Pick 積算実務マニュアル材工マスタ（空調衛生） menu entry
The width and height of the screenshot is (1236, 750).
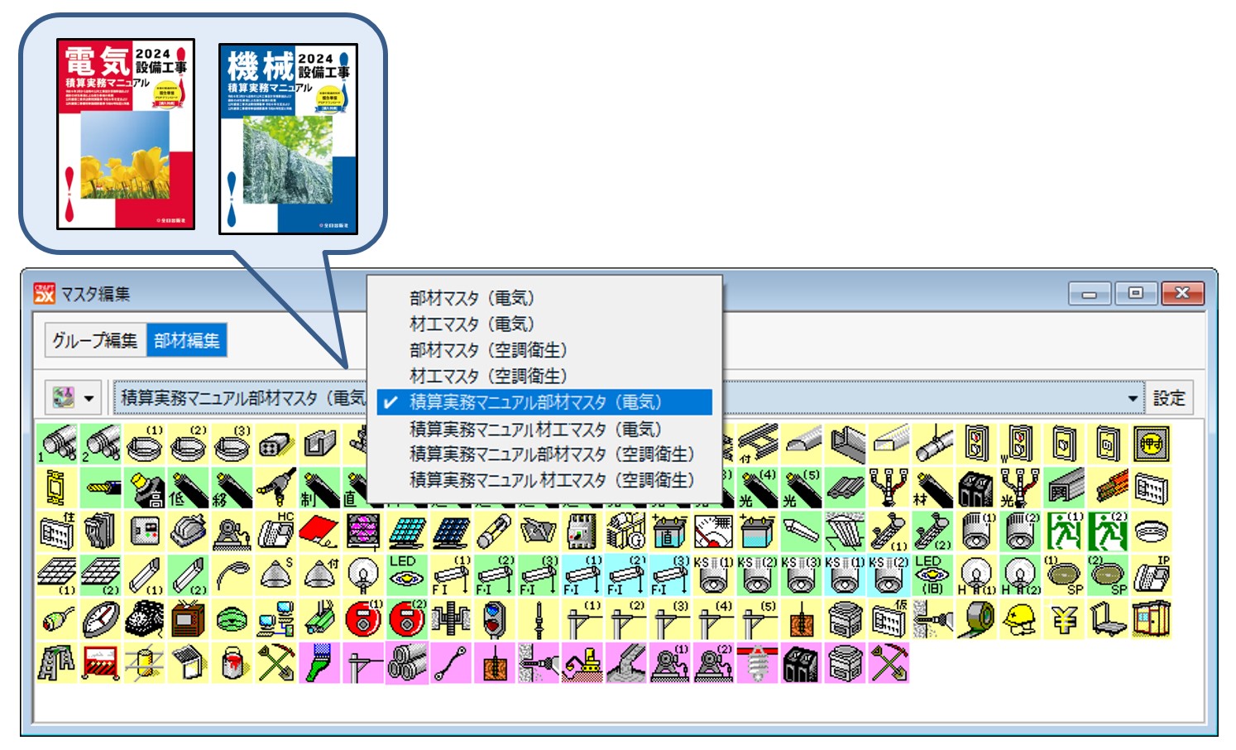pos(551,480)
